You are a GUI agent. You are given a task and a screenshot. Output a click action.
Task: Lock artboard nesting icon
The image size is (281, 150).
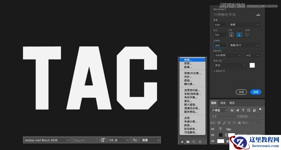234,123
